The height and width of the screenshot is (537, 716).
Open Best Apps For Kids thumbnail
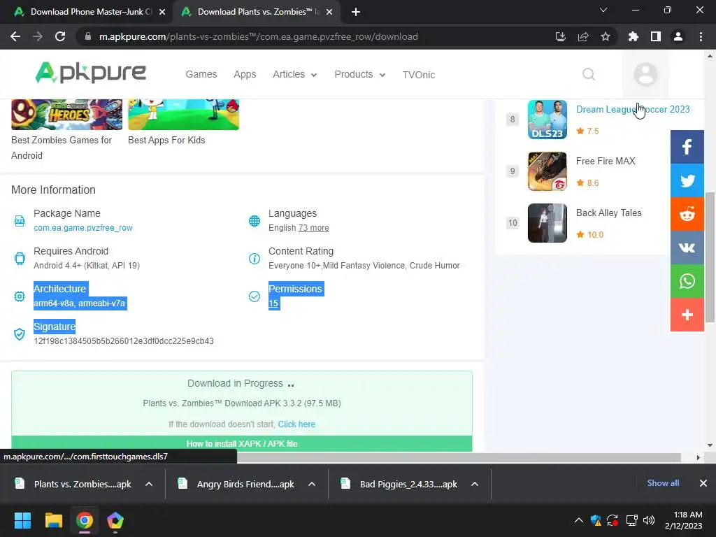(x=184, y=115)
